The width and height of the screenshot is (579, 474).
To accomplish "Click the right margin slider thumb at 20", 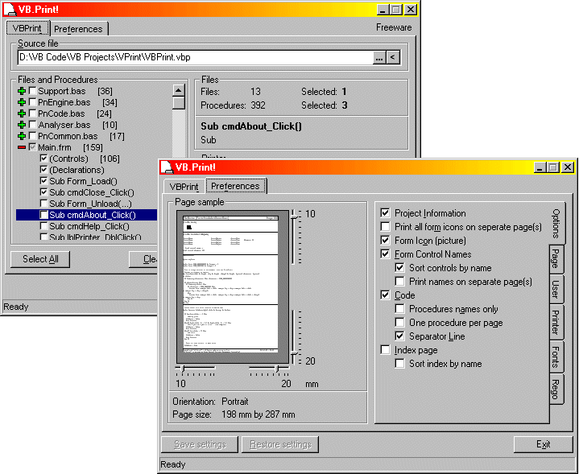I will [278, 368].
